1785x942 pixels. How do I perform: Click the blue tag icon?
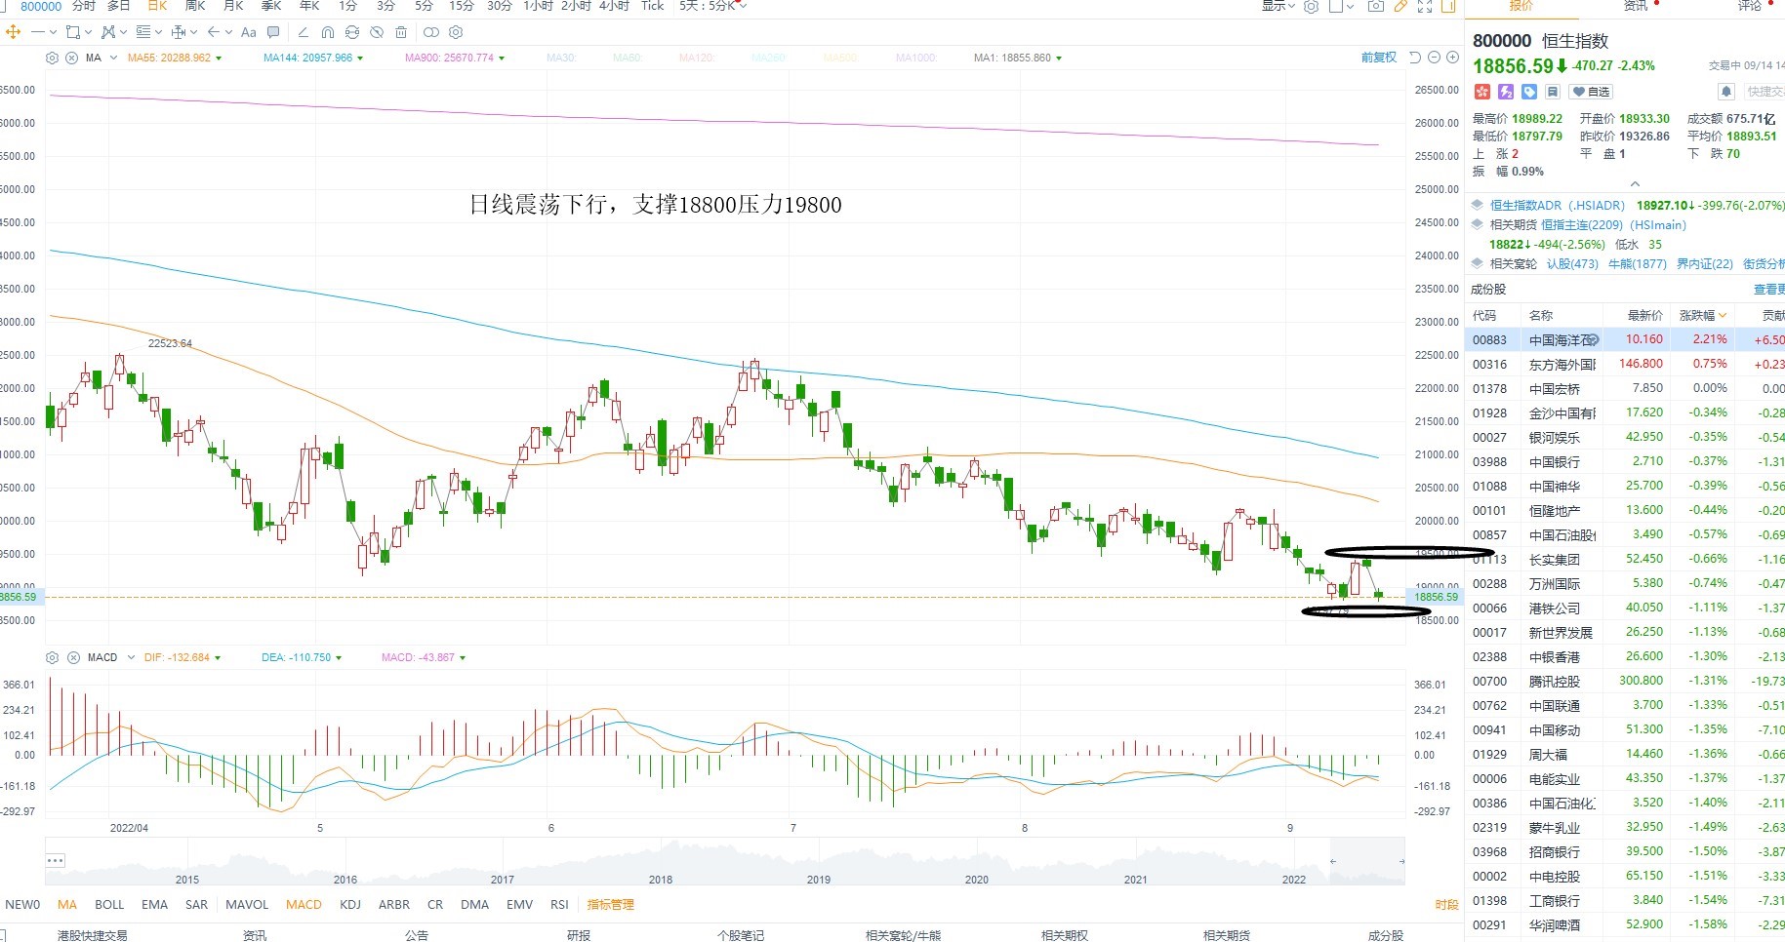point(1529,92)
